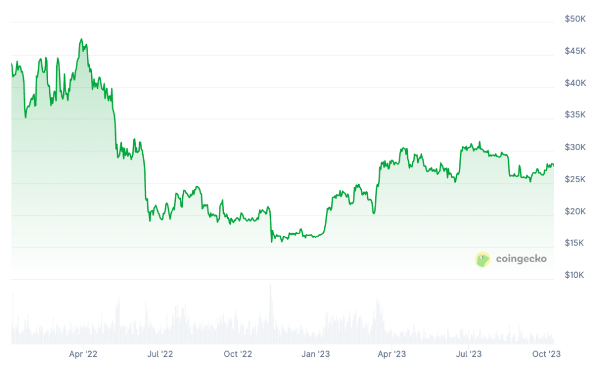Select the Jul '22 date label
The width and height of the screenshot is (594, 369).
point(160,353)
